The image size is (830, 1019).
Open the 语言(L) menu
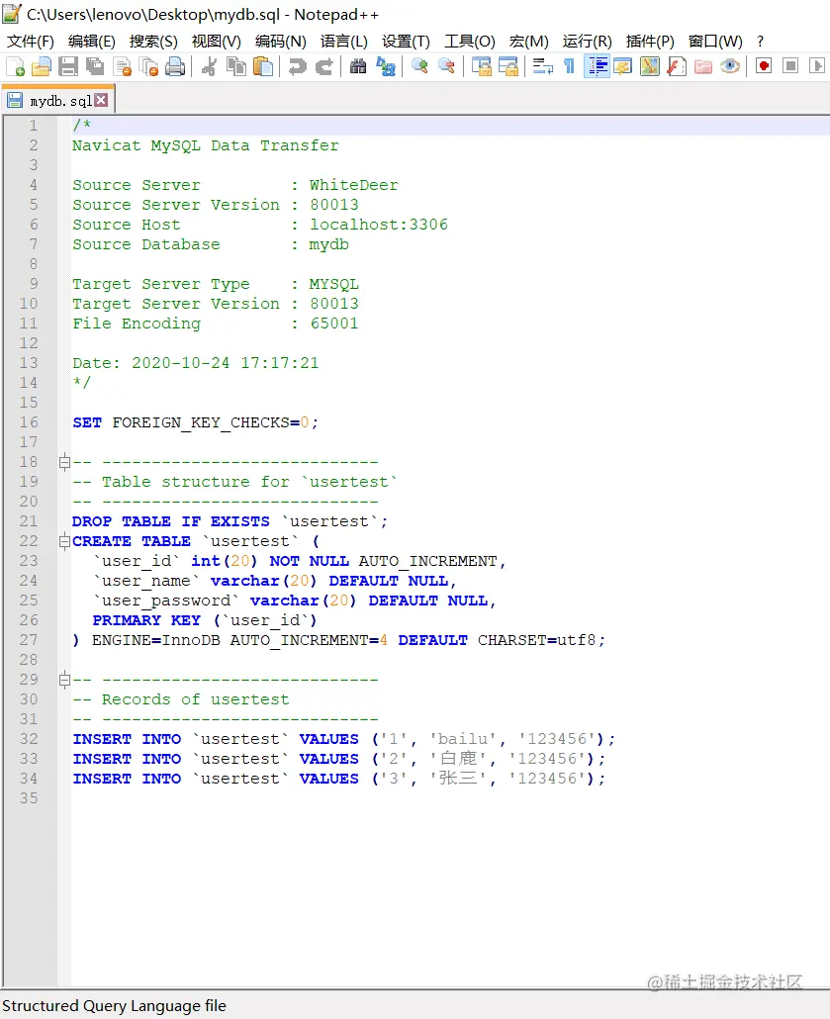coord(344,42)
